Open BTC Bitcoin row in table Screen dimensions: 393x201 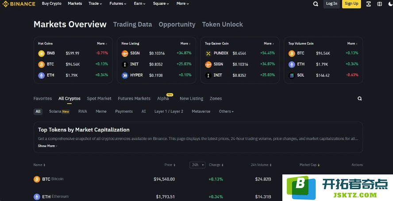pos(198,179)
